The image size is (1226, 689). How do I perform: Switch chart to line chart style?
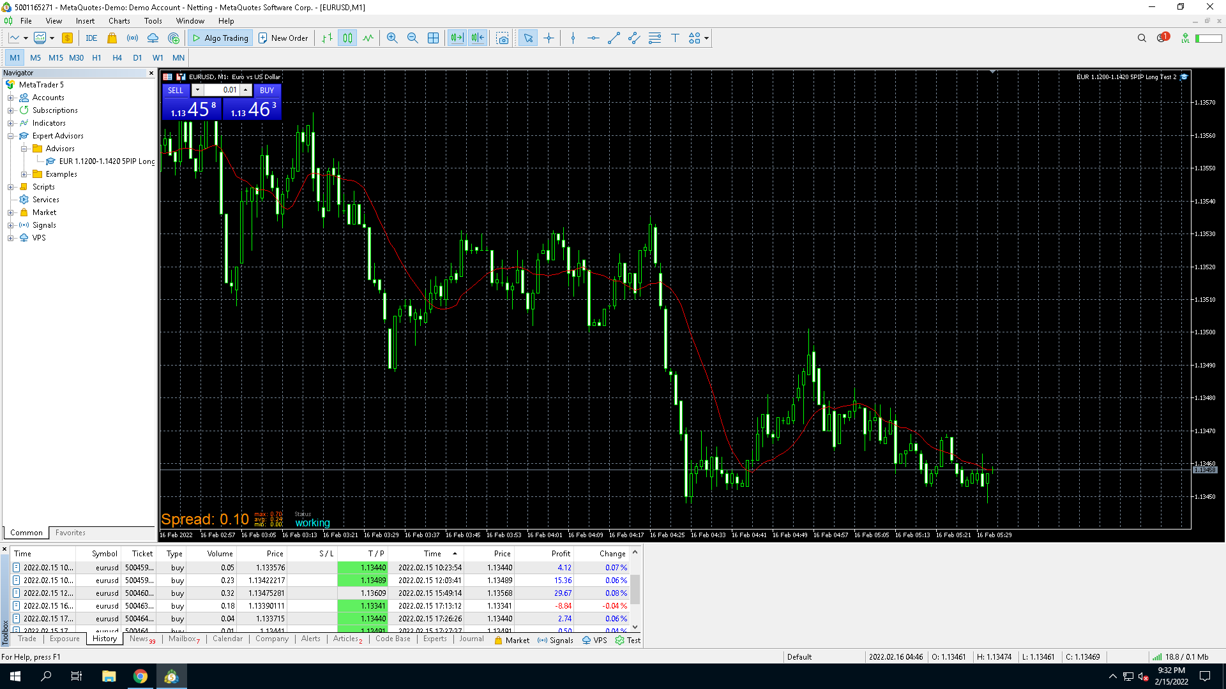(x=368, y=38)
